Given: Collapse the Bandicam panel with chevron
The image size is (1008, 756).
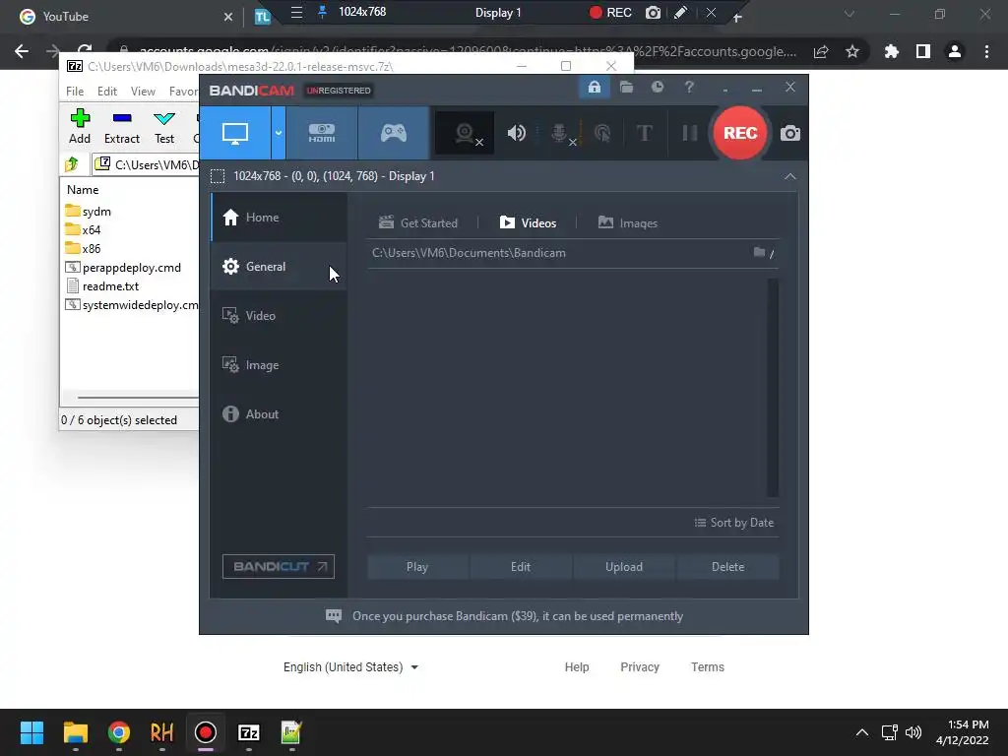Looking at the screenshot, I should pos(790,176).
